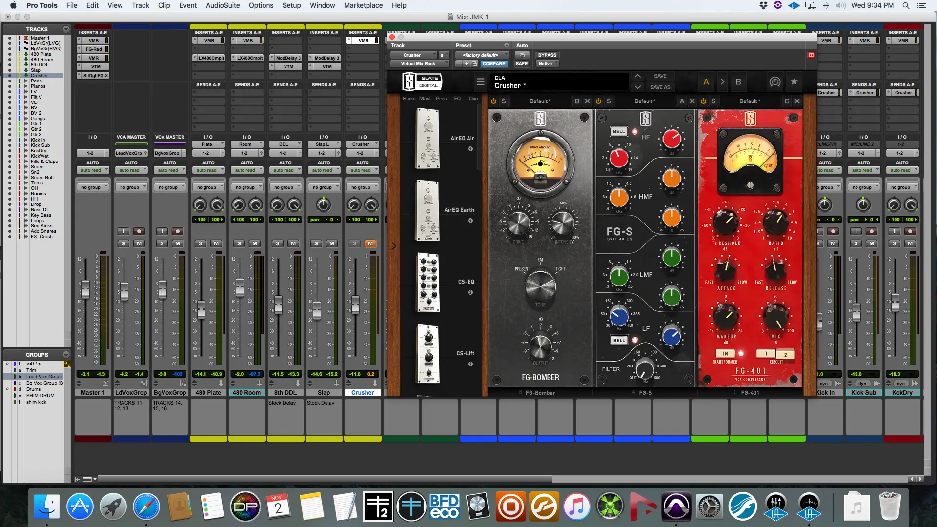Solo the 480 Plate track
Image resolution: width=937 pixels, height=527 pixels.
point(200,243)
